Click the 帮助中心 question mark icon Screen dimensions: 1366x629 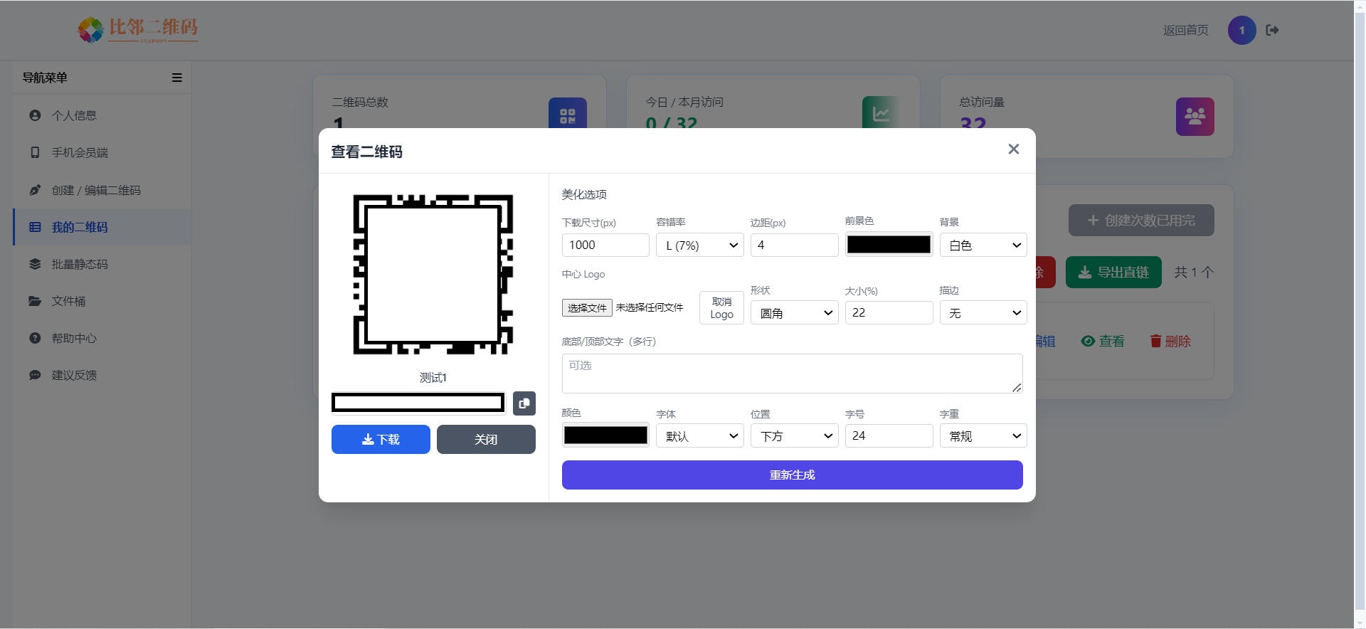pos(35,338)
